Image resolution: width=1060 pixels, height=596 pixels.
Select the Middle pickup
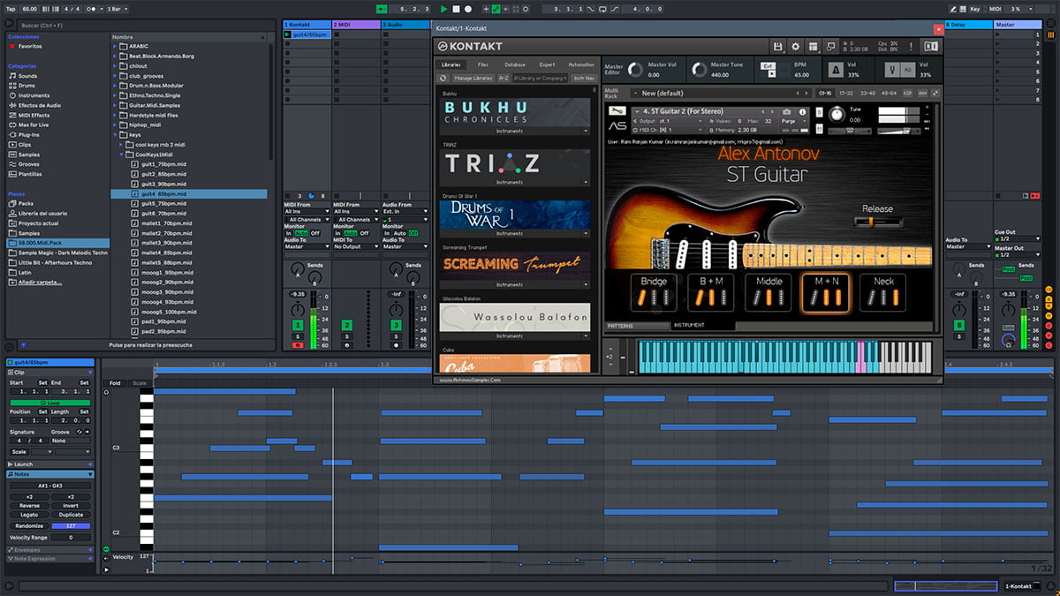point(769,292)
